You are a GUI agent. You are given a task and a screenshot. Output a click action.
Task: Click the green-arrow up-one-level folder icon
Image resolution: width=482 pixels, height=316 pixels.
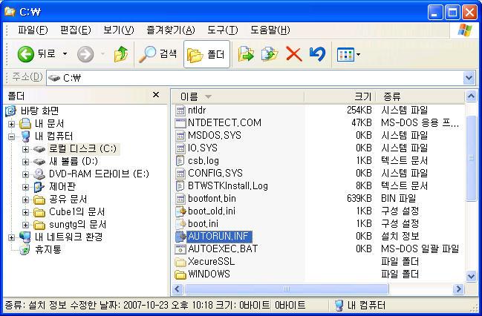[121, 54]
